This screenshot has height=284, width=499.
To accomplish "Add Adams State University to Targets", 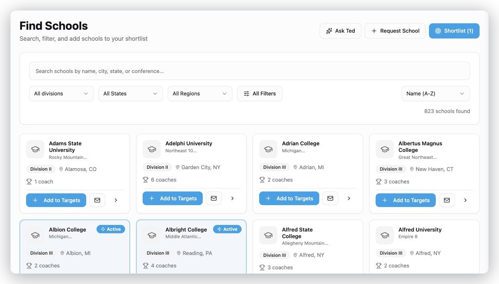I will pyautogui.click(x=56, y=200).
